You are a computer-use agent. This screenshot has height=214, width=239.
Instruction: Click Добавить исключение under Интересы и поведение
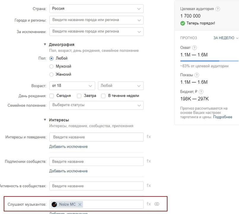tap(68, 146)
